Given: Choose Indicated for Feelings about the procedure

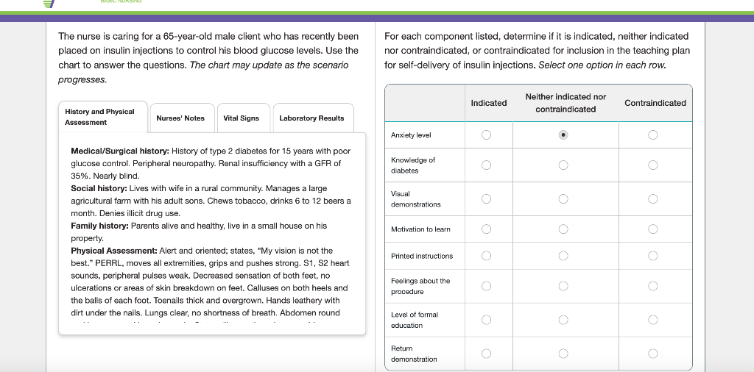Looking at the screenshot, I should 486,286.
